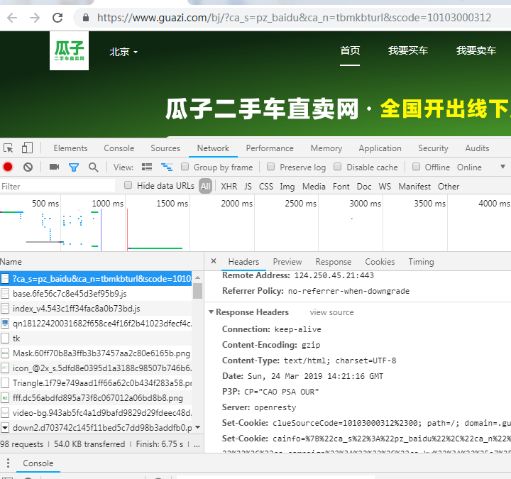This screenshot has width=511, height=479.
Task: Select request down2.d703742c145f11bed5c7dd98b3addfb0
Action: pos(96,427)
